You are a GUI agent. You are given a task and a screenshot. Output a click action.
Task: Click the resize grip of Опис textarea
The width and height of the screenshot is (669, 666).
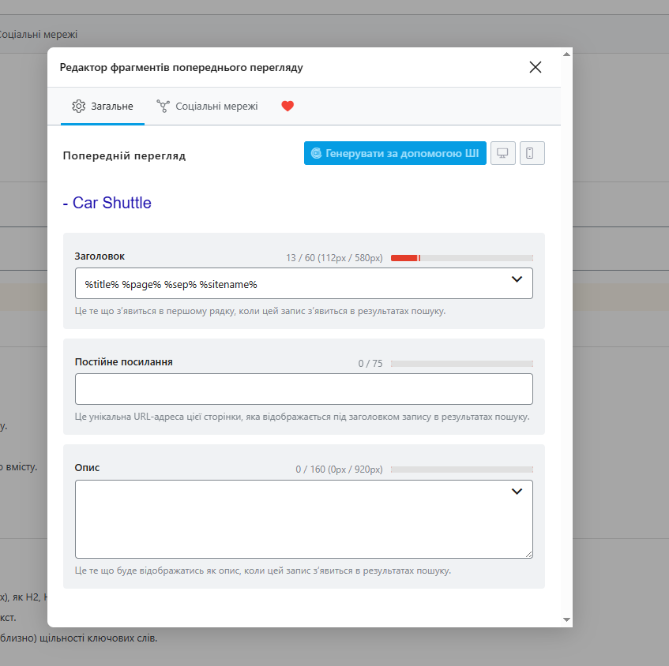point(529,554)
